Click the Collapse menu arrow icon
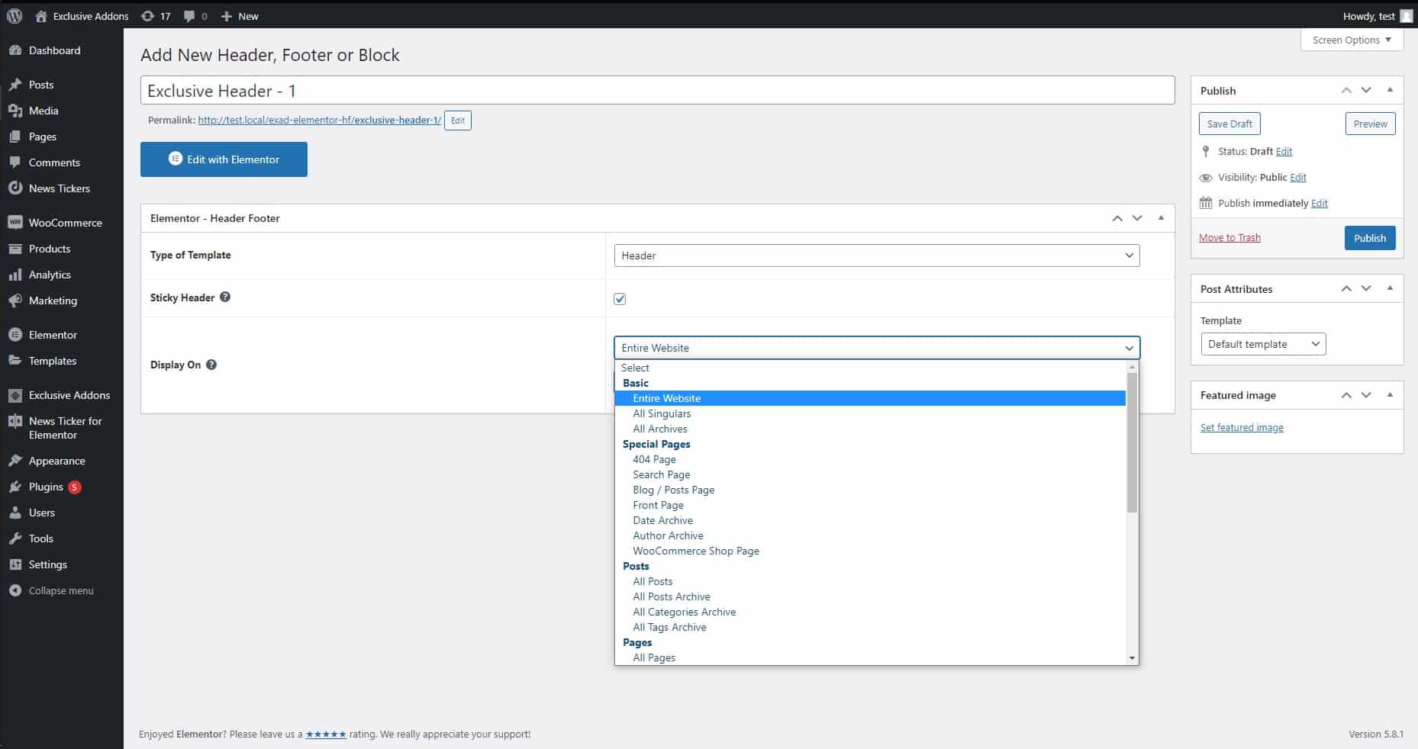Image resolution: width=1418 pixels, height=749 pixels. click(15, 590)
